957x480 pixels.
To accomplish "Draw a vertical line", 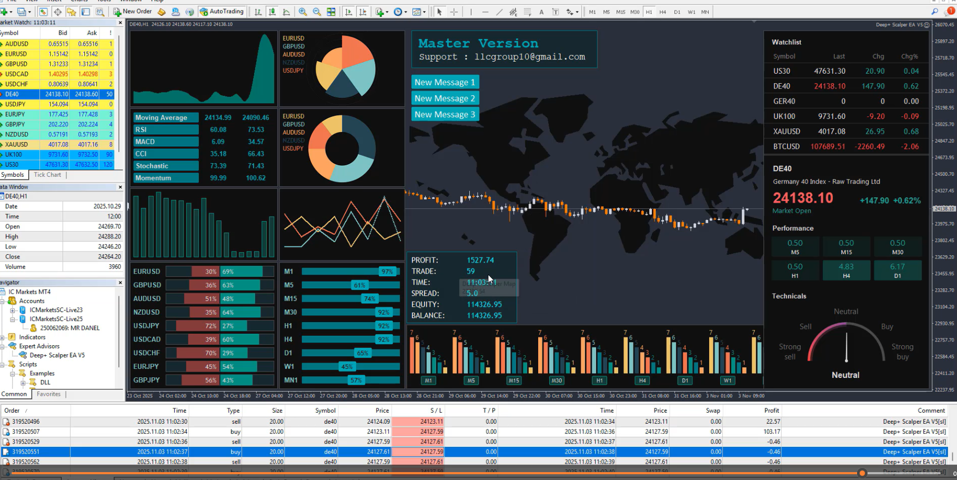I will point(471,12).
